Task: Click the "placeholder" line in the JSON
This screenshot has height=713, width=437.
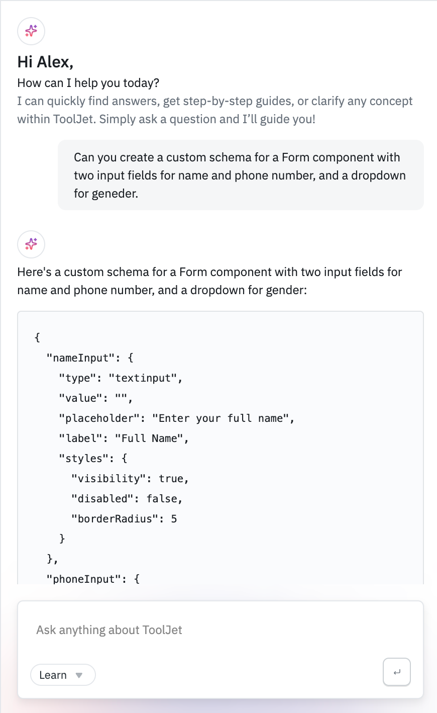Action: coord(176,418)
